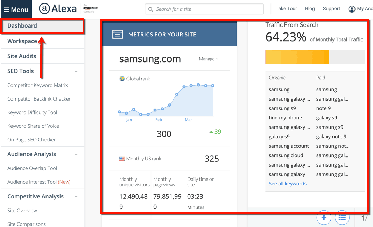The image size is (373, 227).
Task: Collapse the SEO Tools section
Action: click(76, 71)
